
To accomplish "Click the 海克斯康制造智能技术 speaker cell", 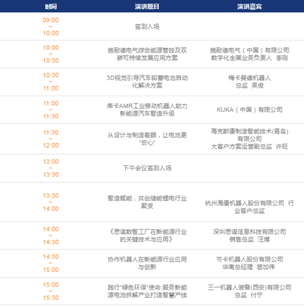I will (x=250, y=139).
